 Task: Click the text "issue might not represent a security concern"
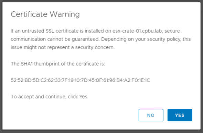pos(62,47)
